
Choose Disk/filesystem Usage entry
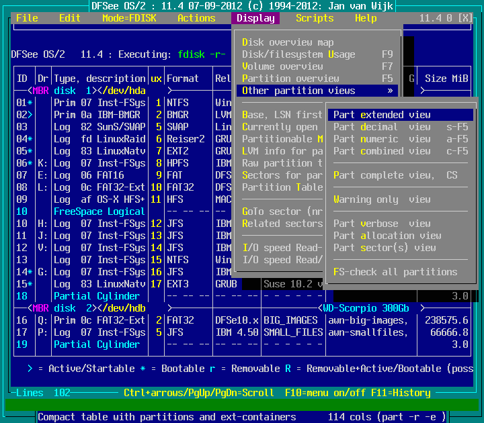[x=298, y=54]
